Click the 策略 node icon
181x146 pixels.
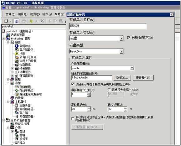[x=12, y=79]
